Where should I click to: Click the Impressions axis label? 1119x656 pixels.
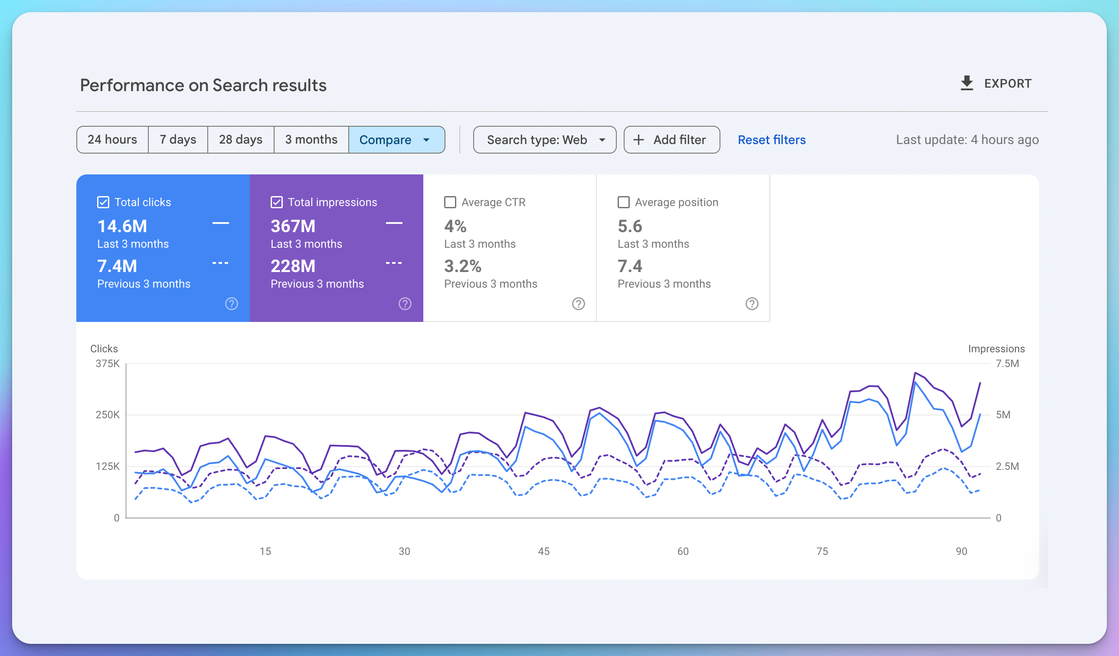(996, 349)
